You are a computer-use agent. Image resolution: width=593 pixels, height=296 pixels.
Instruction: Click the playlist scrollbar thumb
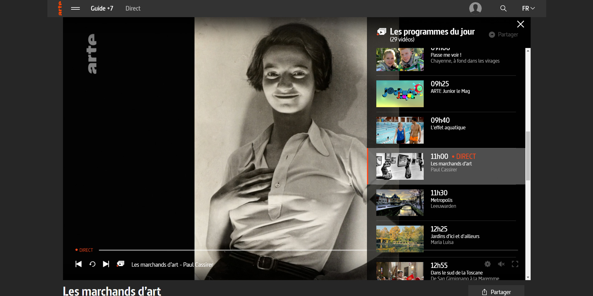point(528,156)
